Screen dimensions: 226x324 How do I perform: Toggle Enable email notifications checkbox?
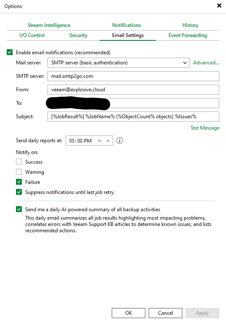tap(10, 52)
